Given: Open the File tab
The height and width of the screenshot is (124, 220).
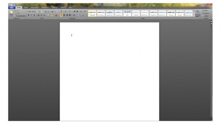Looking at the screenshot, I should (x=11, y=8).
